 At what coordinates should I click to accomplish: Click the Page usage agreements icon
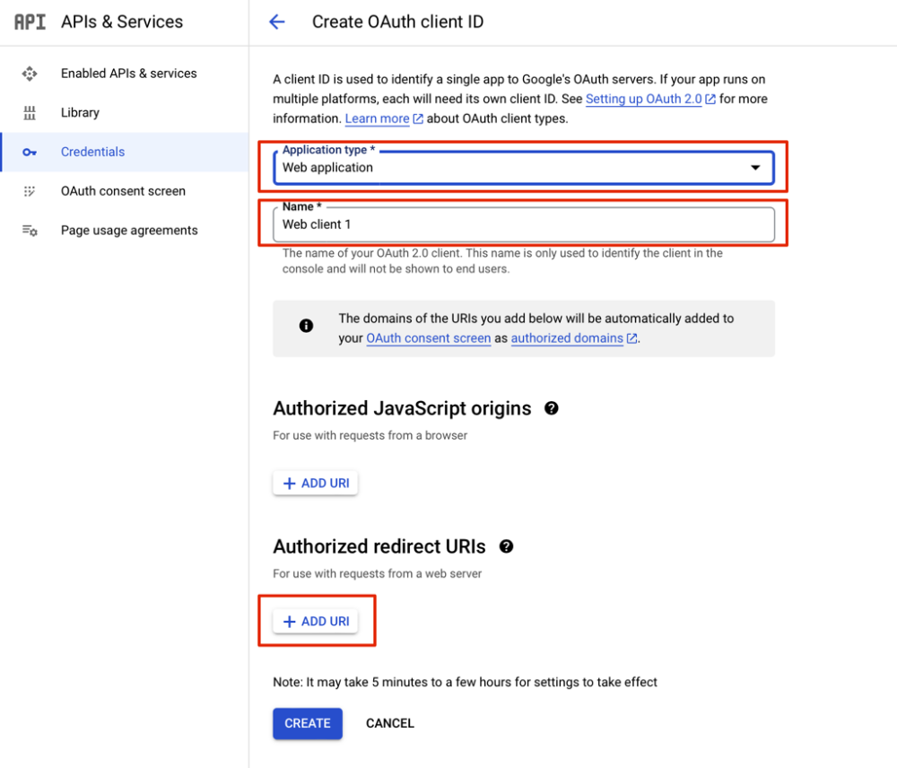30,230
